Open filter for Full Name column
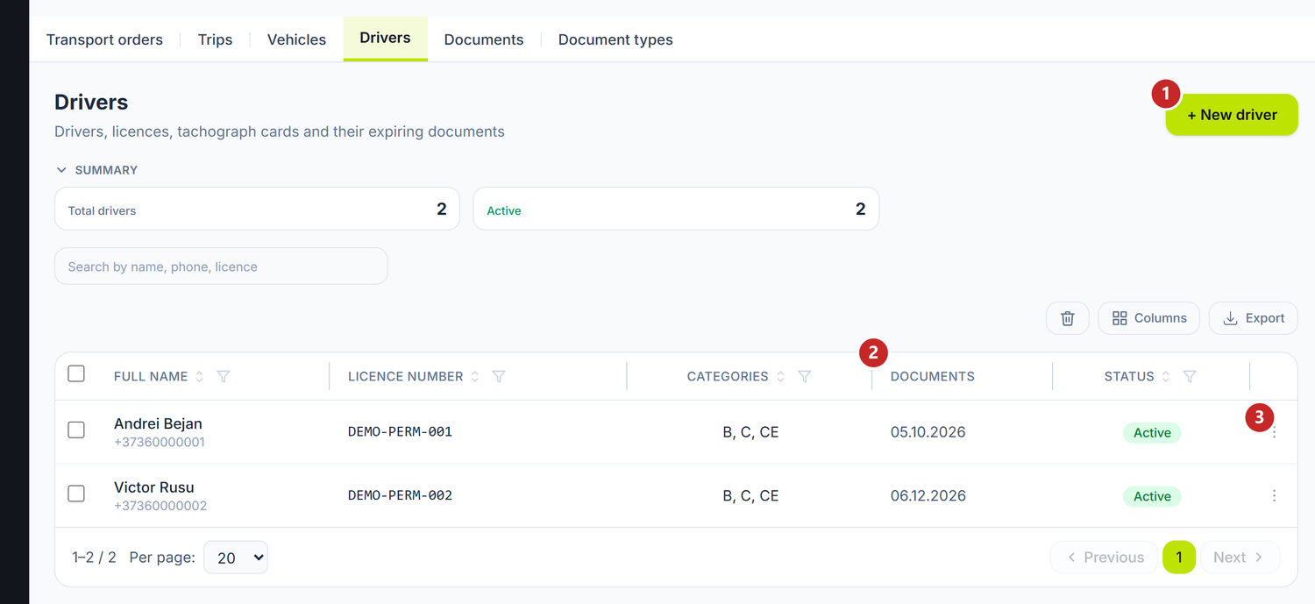The height and width of the screenshot is (604, 1315). pos(224,376)
